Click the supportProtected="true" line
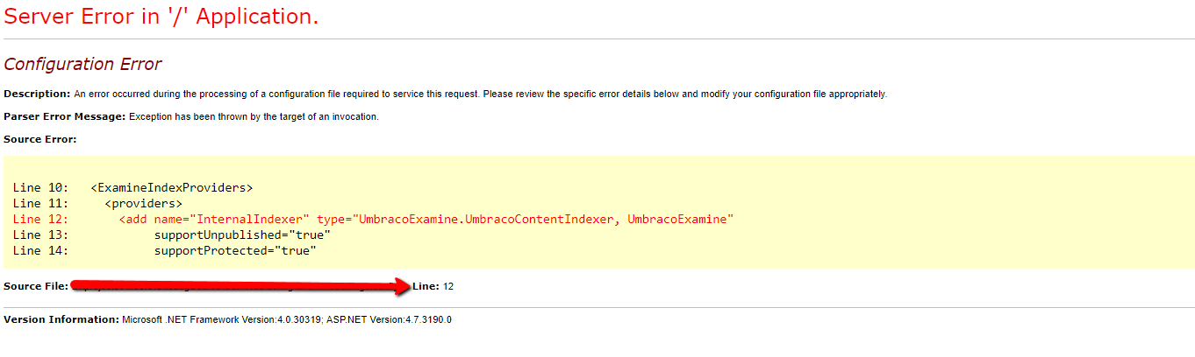The width and height of the screenshot is (1195, 357). coord(235,251)
